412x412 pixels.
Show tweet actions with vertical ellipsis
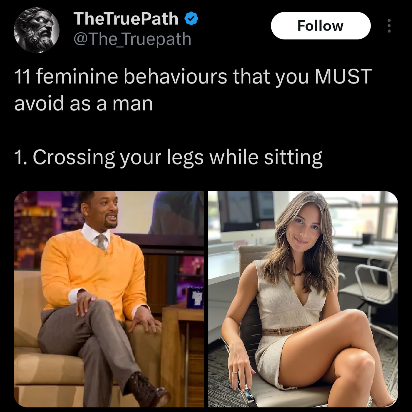click(389, 26)
